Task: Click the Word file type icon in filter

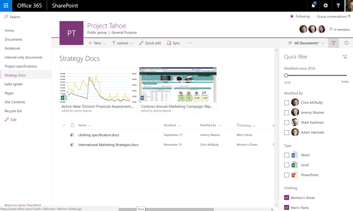Action: pos(294,155)
